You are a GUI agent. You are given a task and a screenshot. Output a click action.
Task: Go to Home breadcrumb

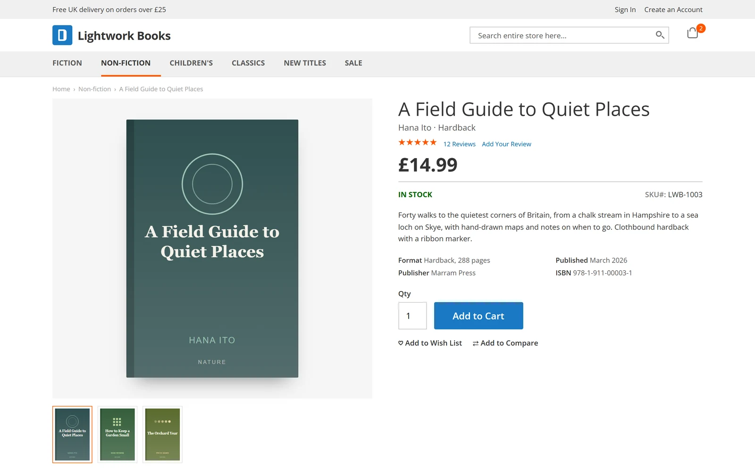pos(61,89)
